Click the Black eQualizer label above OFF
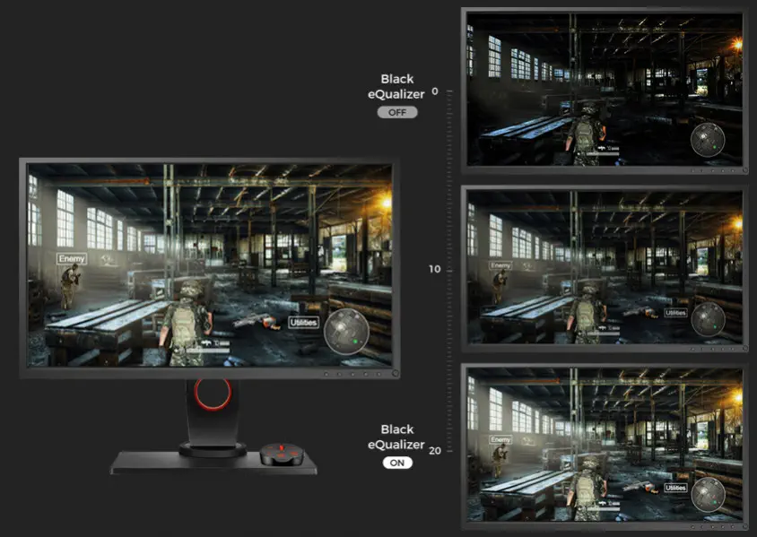757x537 pixels. pos(396,86)
